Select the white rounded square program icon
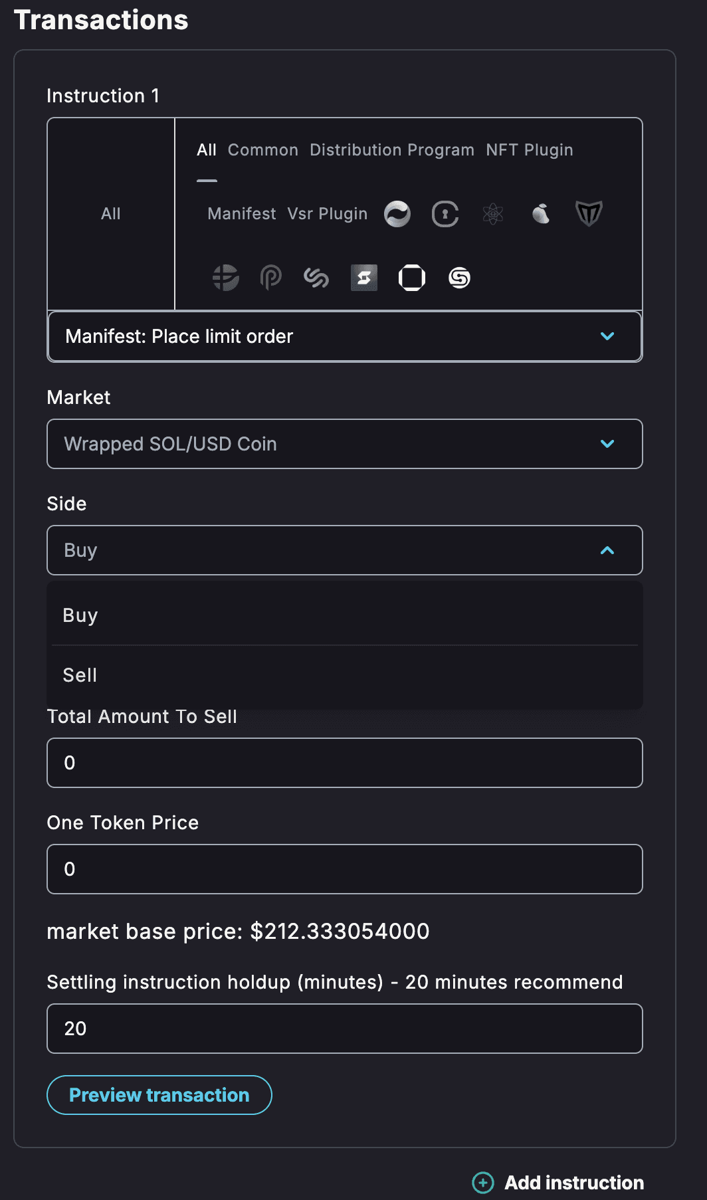Viewport: 707px width, 1200px height. click(x=412, y=278)
